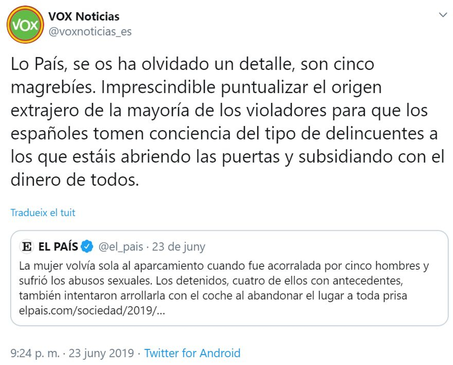Click the VOX profile avatar
The width and height of the screenshot is (453, 365).
25,25
